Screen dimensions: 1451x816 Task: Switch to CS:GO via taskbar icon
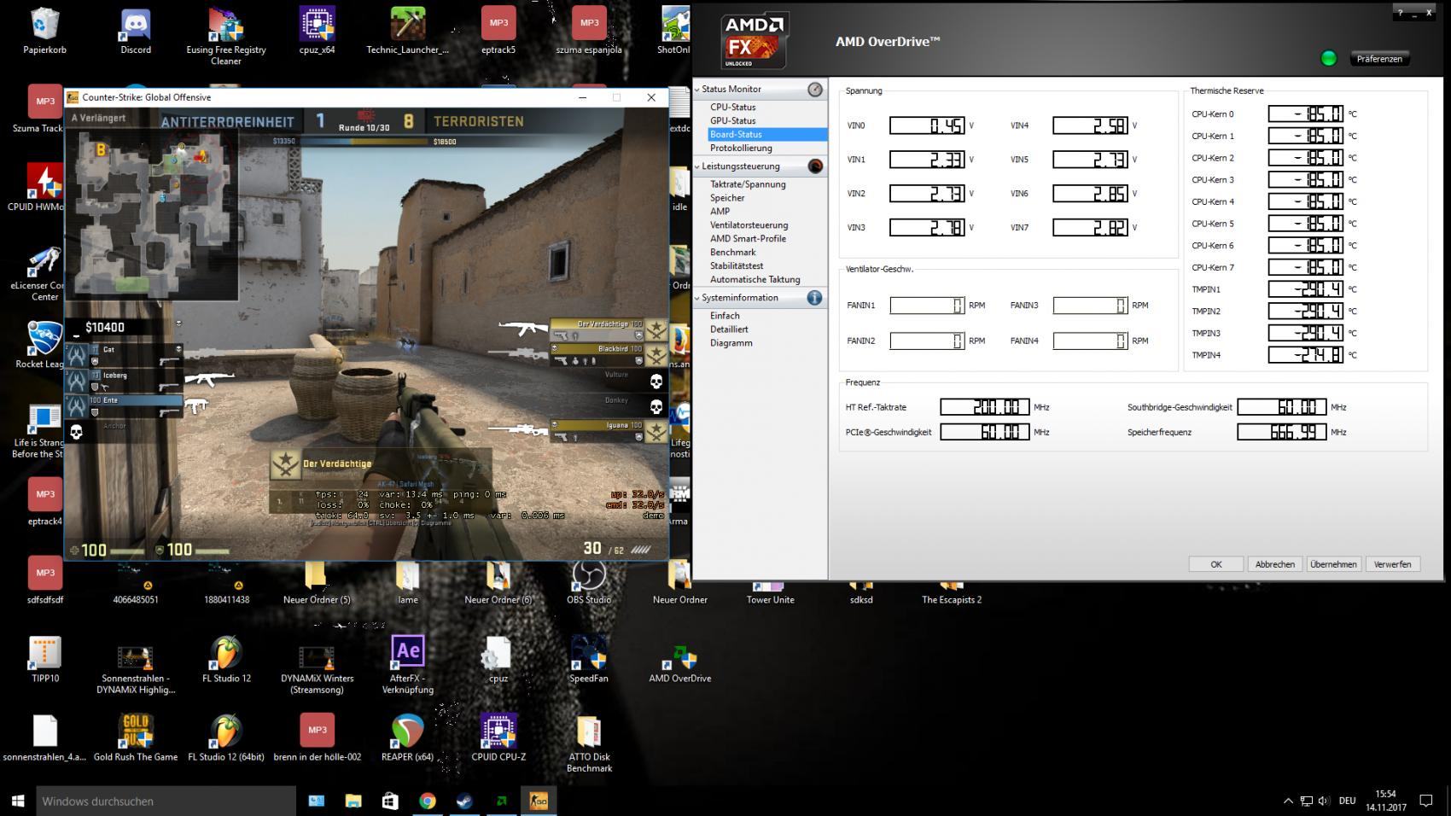click(539, 801)
